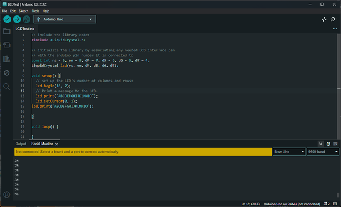Click the Verify sketch checkmark button

(7, 19)
